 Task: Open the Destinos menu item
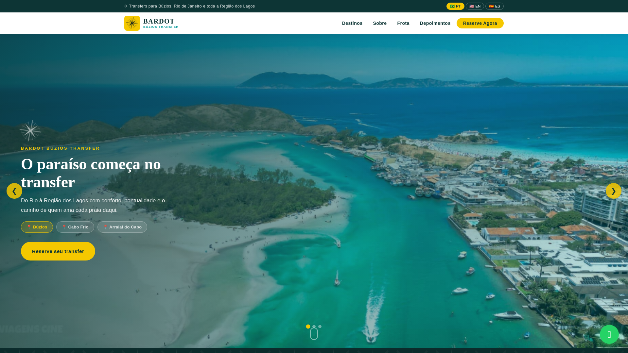coord(352,23)
